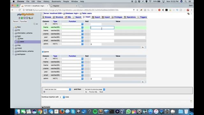Screen dimensions: 204x115
Task: Click the link icon beside collapse all
Action: pos(37,24)
